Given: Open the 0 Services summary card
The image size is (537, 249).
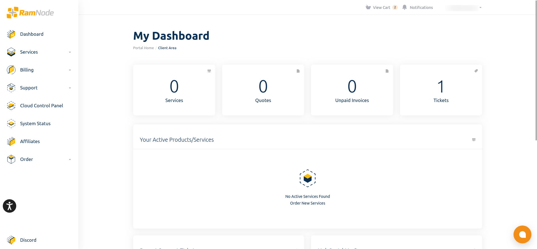Looking at the screenshot, I should (x=174, y=90).
